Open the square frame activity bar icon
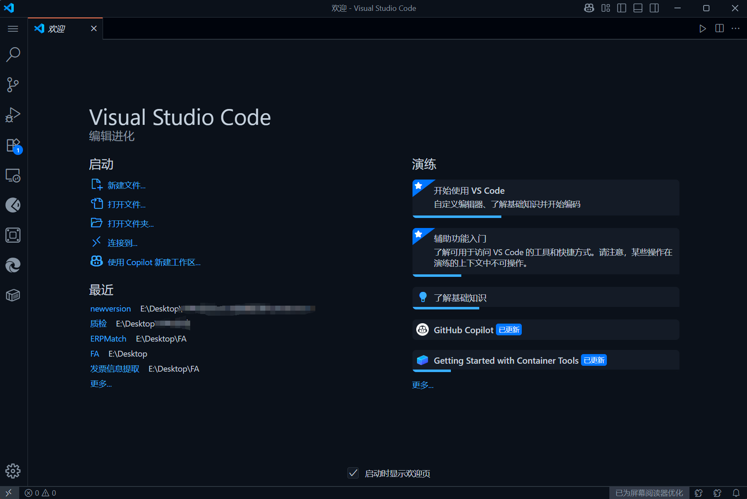The width and height of the screenshot is (747, 499). point(13,235)
